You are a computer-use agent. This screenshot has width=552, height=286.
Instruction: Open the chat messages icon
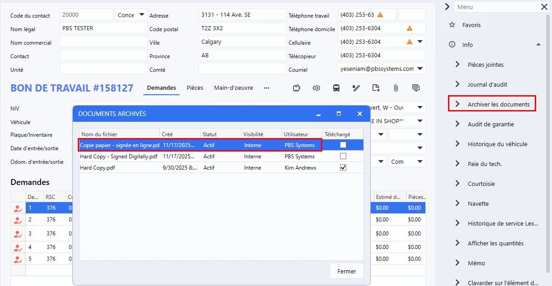pos(416,88)
